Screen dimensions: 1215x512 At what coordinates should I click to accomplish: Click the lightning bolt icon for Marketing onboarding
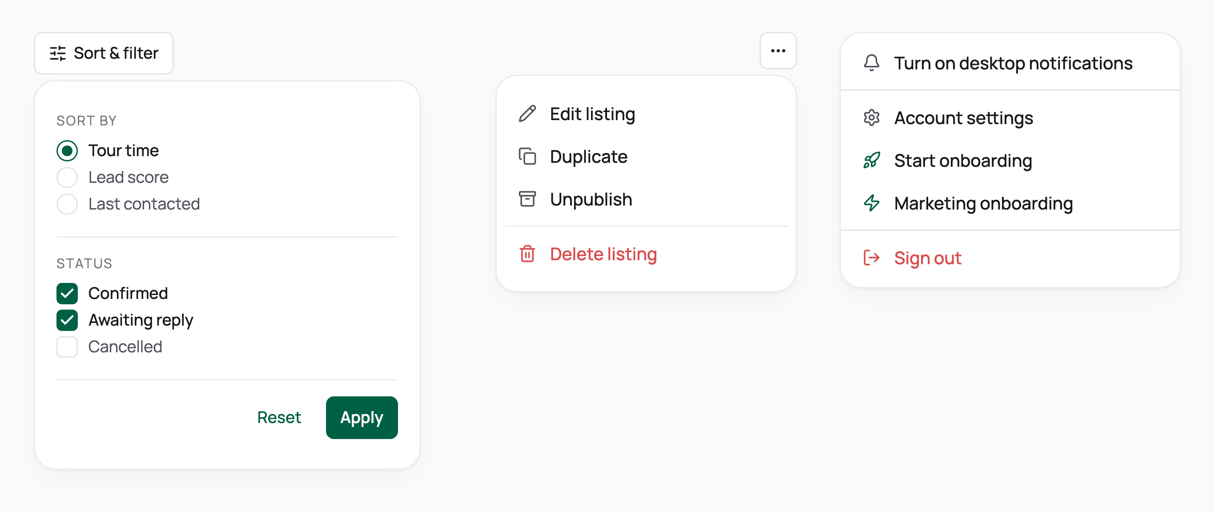click(x=871, y=203)
